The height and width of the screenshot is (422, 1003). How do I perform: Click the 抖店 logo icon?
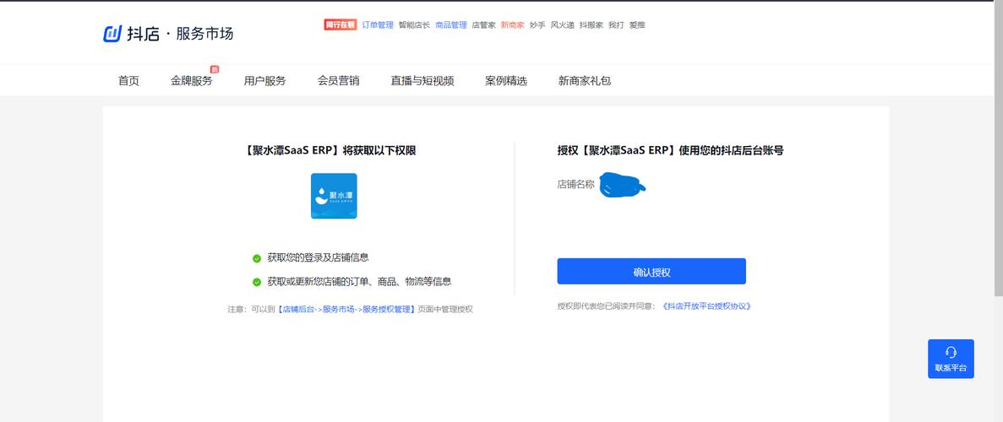click(x=112, y=34)
